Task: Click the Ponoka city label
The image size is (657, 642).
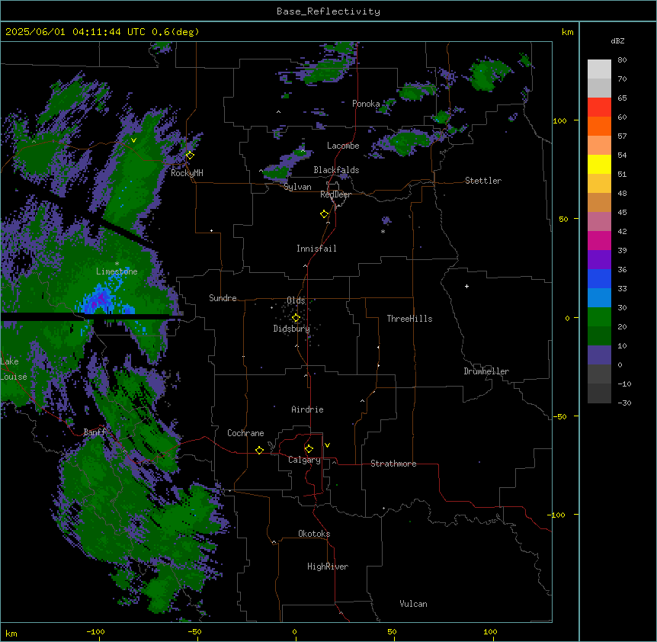Action: pos(366,104)
